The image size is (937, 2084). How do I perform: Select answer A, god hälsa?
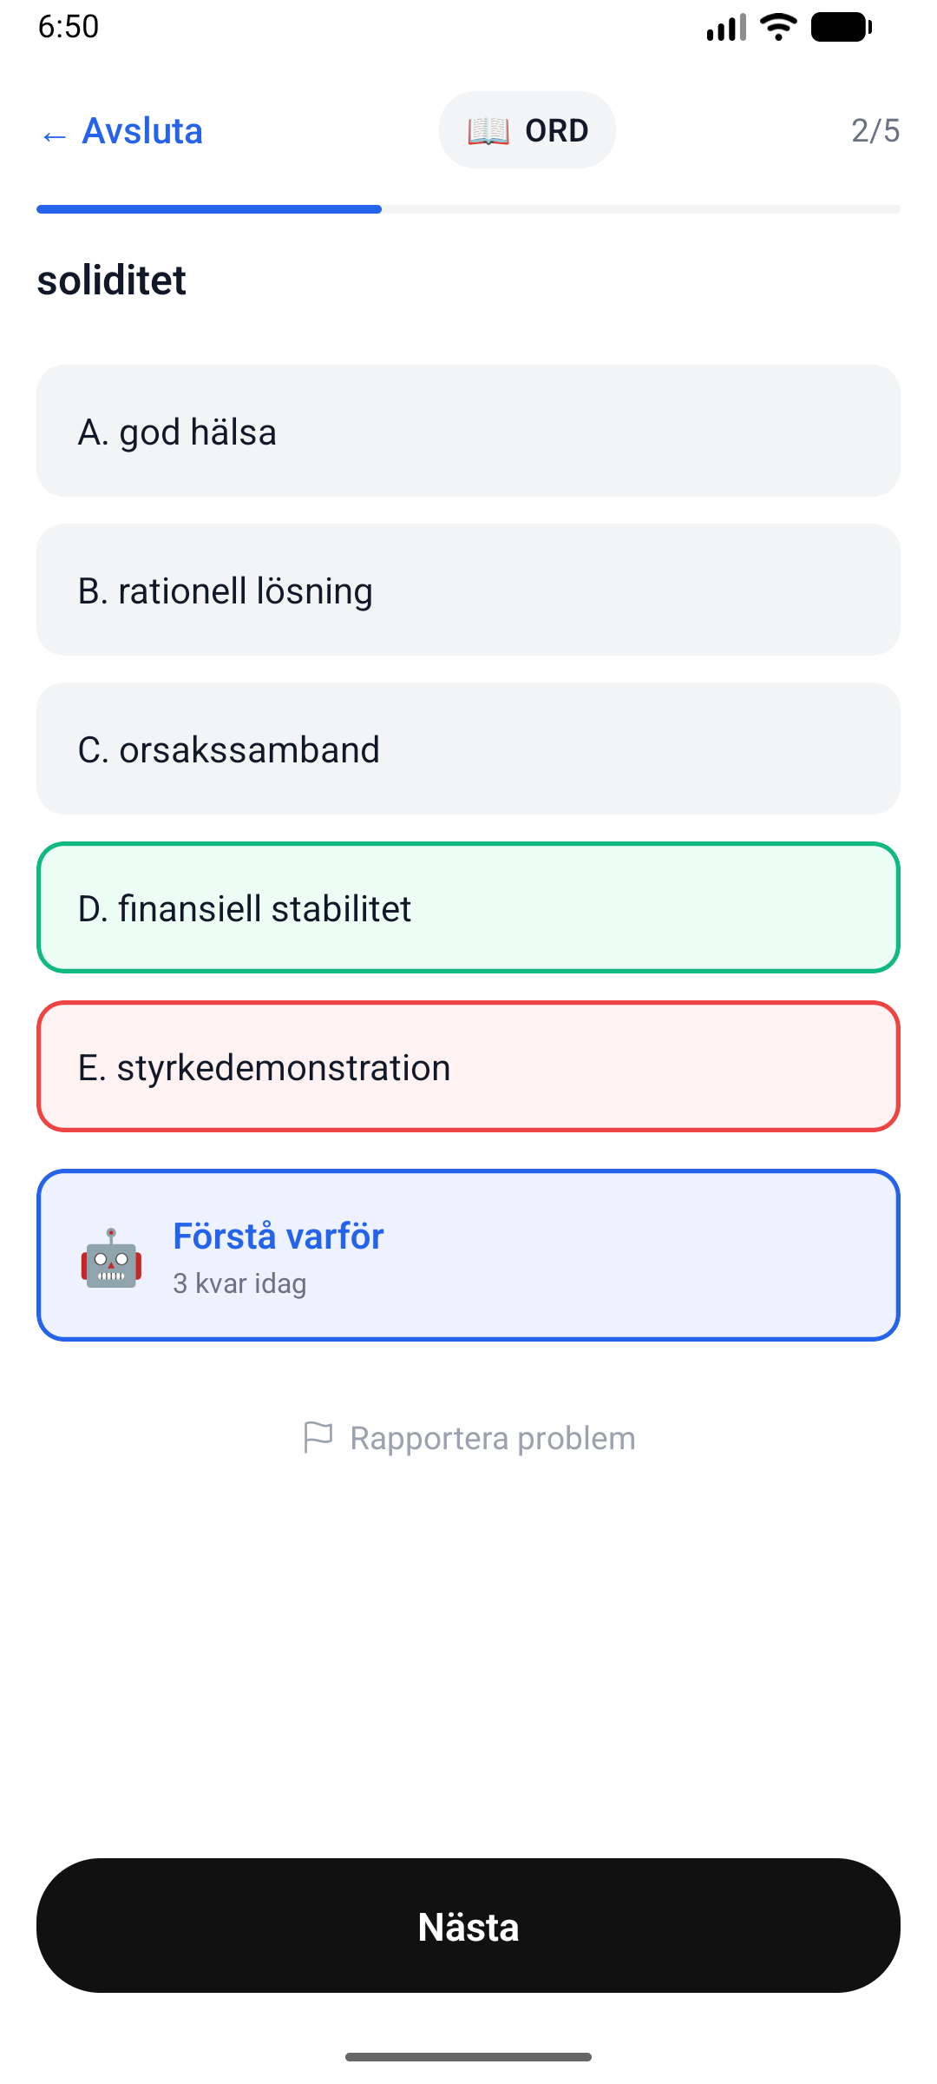tap(468, 431)
